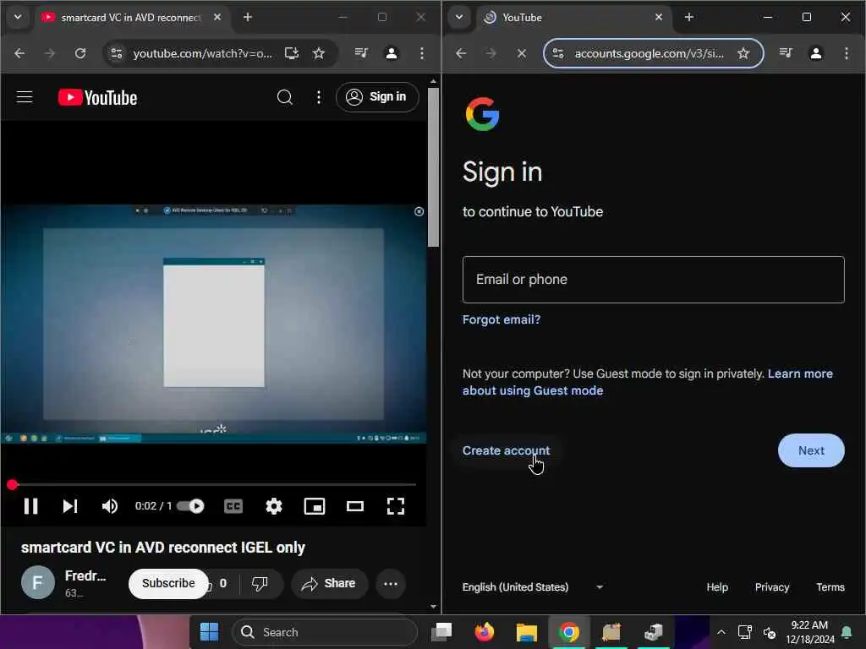
Task: Open media controls in left window
Action: pyautogui.click(x=361, y=53)
